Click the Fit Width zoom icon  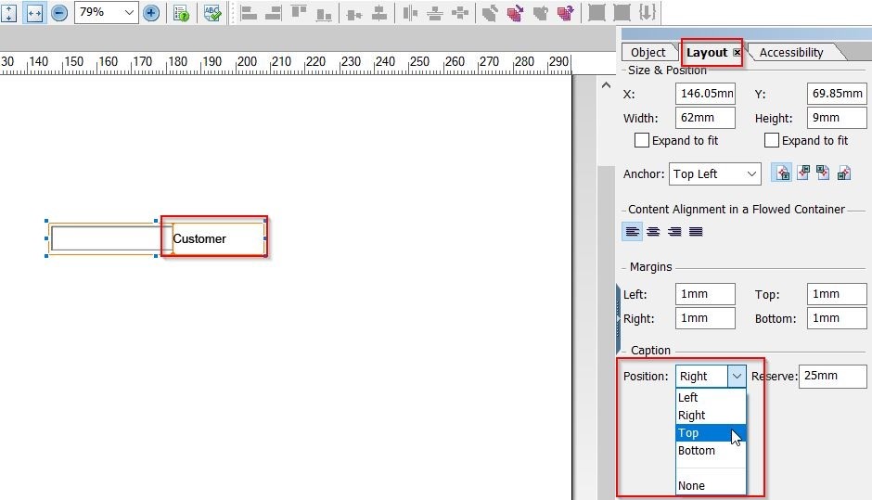click(x=34, y=12)
